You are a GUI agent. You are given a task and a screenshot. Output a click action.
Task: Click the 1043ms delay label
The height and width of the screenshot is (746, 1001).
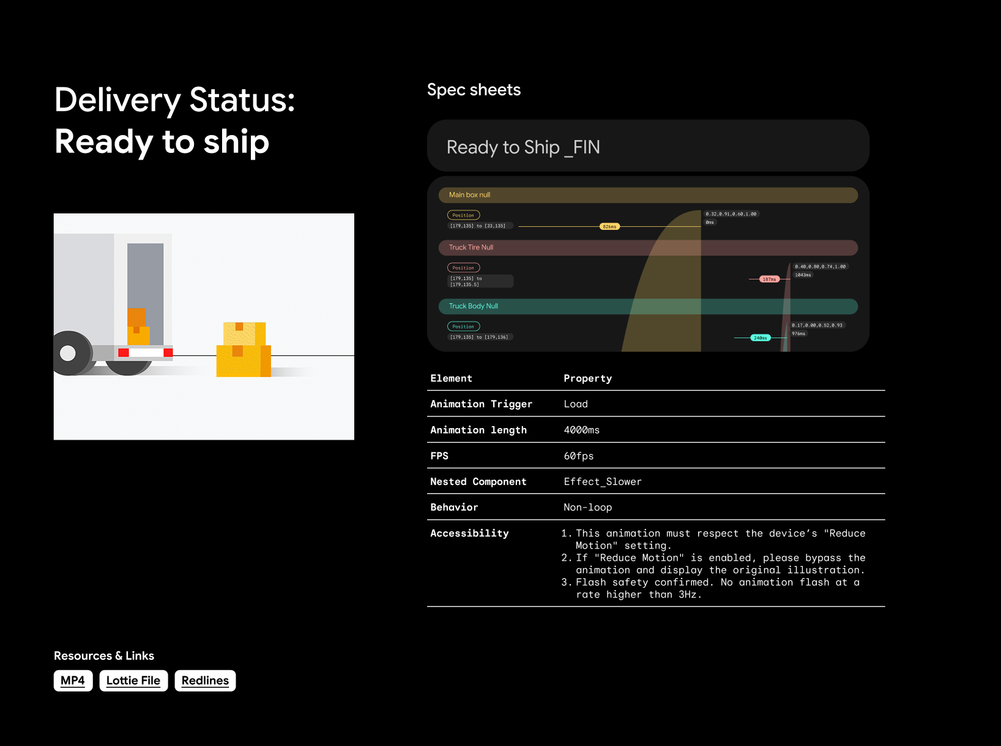coord(803,275)
